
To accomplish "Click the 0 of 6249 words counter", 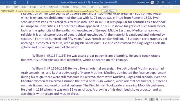I will [13, 99].
